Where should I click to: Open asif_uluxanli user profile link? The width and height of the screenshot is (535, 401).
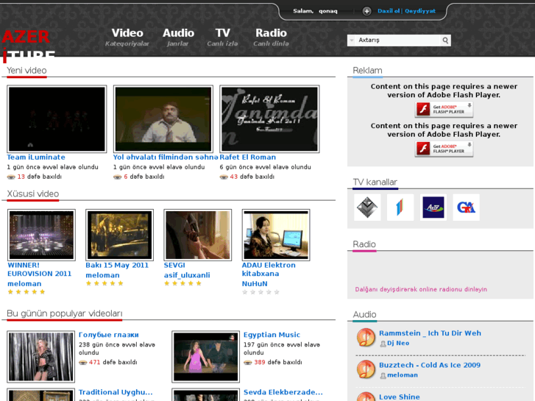[187, 275]
